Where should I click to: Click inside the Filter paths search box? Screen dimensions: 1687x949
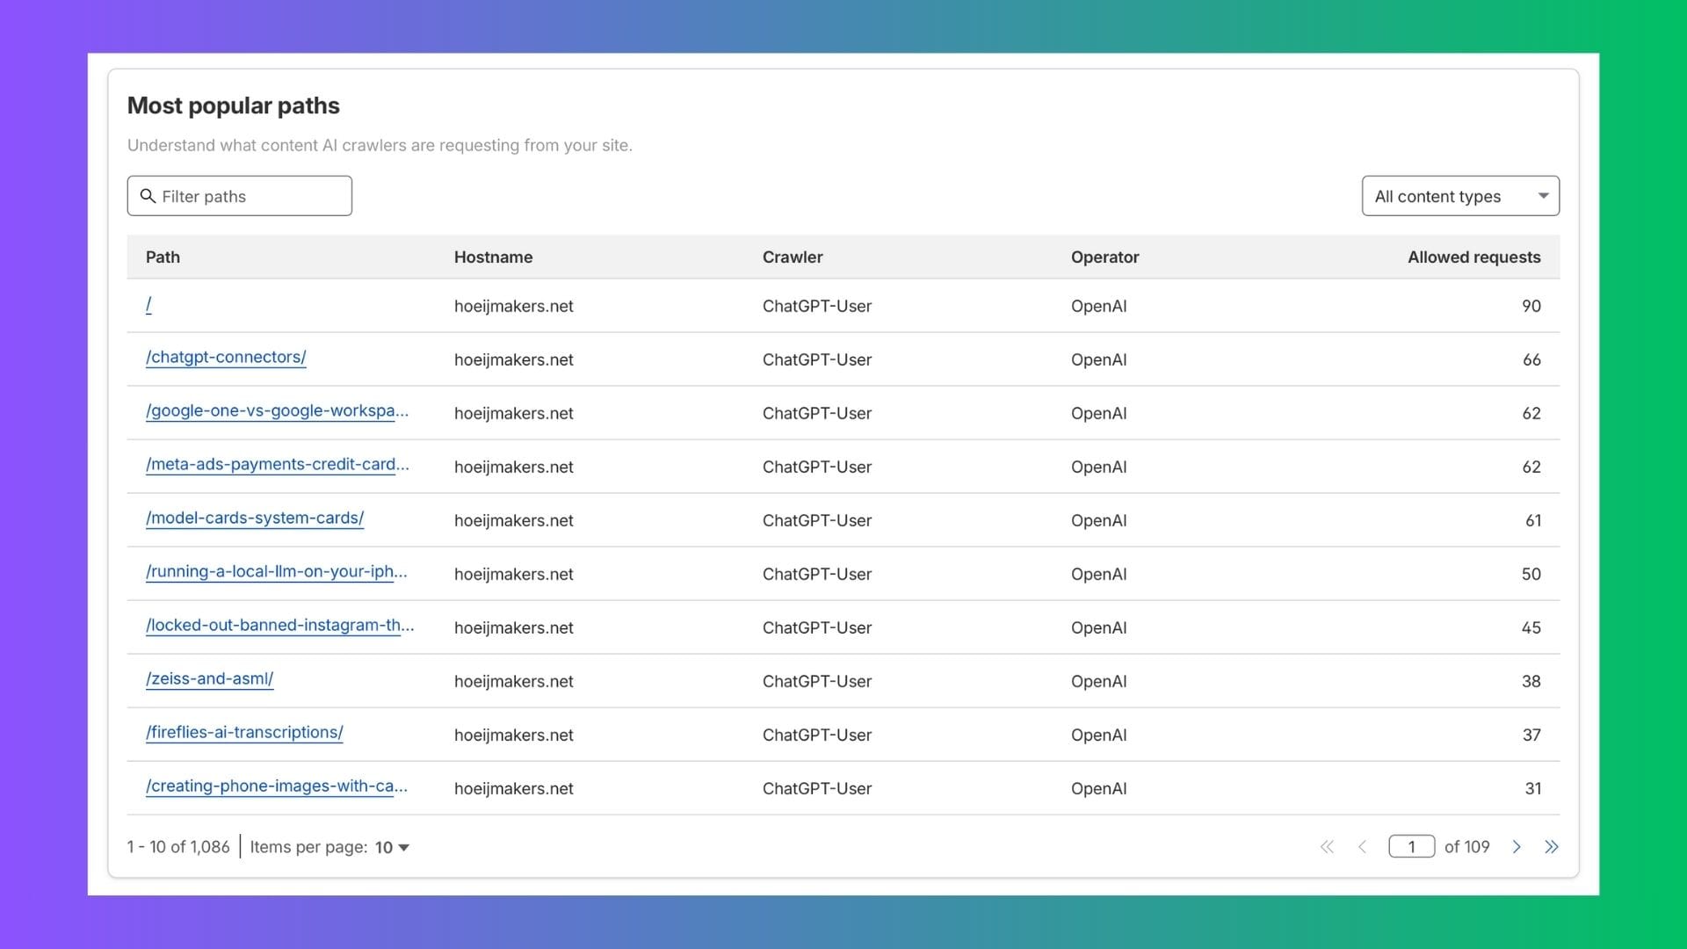click(246, 196)
